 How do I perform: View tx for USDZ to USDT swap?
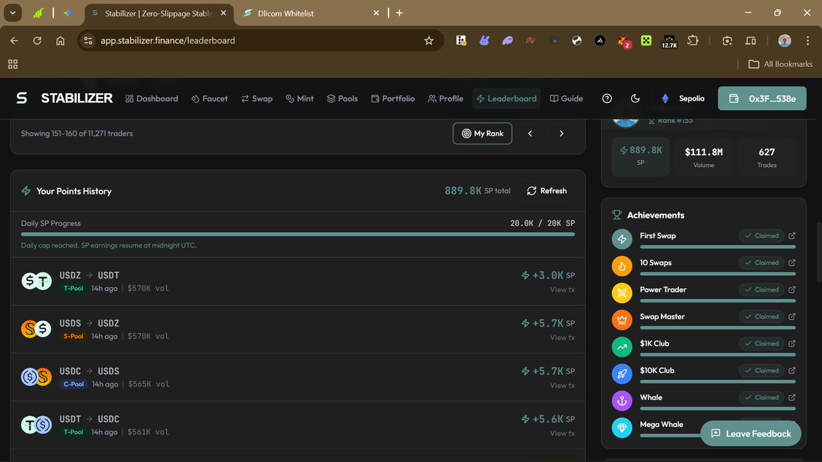click(x=562, y=290)
